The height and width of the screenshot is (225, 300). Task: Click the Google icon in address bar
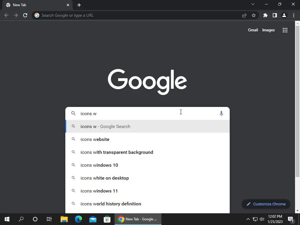(37, 15)
